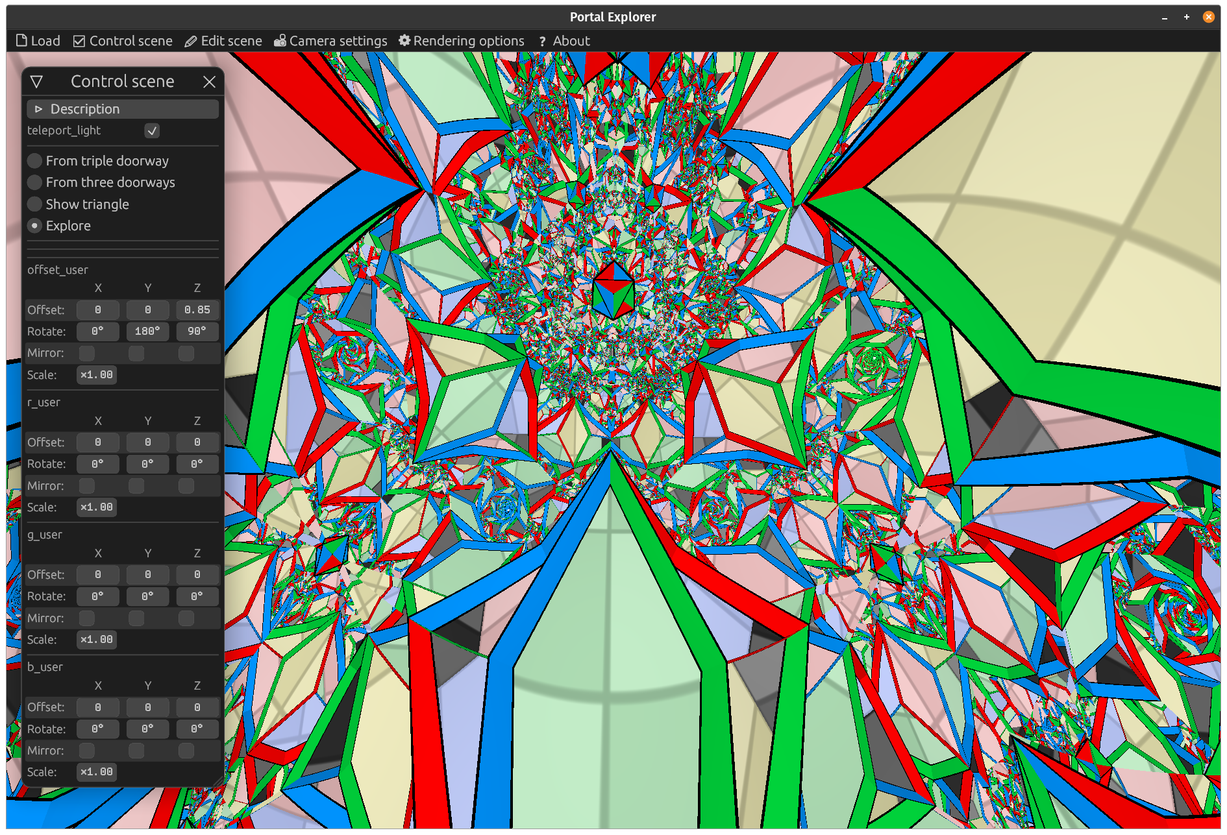Open the Edit scene menu

tap(223, 41)
